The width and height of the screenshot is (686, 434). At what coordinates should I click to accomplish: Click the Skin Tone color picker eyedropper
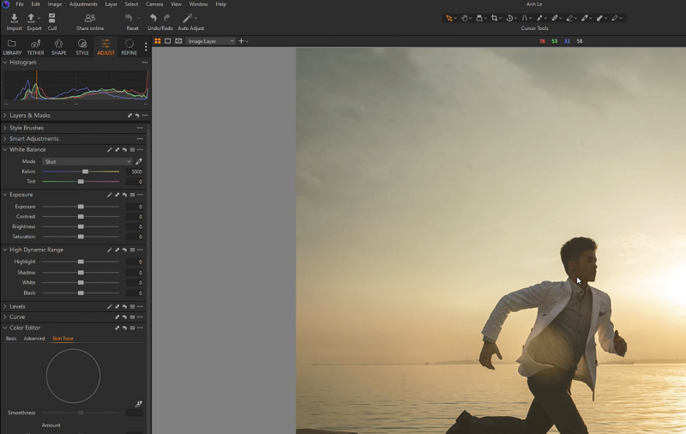(x=139, y=403)
